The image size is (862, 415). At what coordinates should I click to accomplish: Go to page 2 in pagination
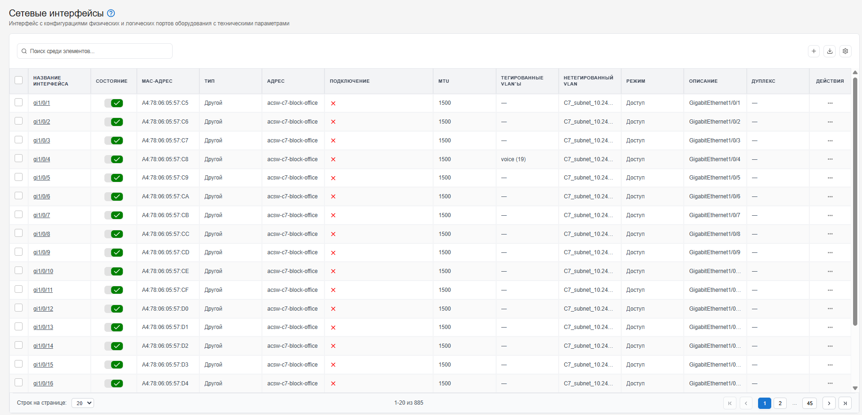pyautogui.click(x=780, y=403)
